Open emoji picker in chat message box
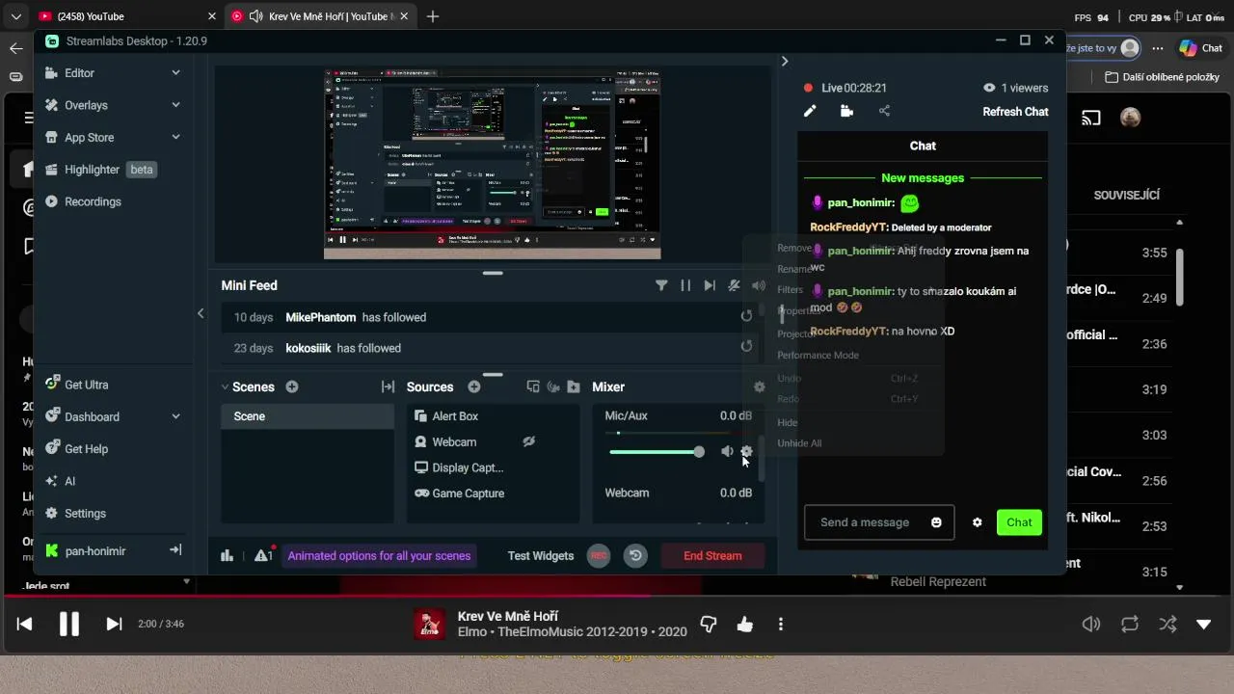This screenshot has width=1234, height=694. (936, 522)
